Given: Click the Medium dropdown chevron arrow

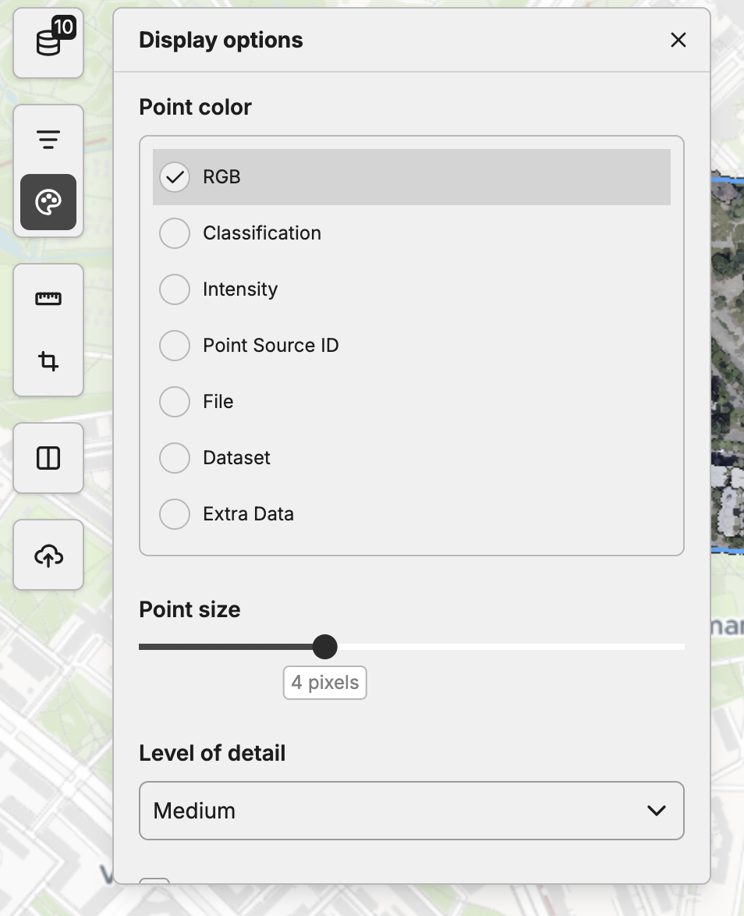Looking at the screenshot, I should 657,811.
